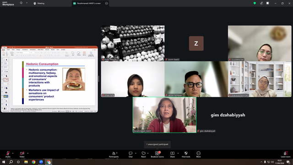Screen dimensions: 293x165
Task: Open the Zoom app icon in the taskbar
Action: click(41, 162)
